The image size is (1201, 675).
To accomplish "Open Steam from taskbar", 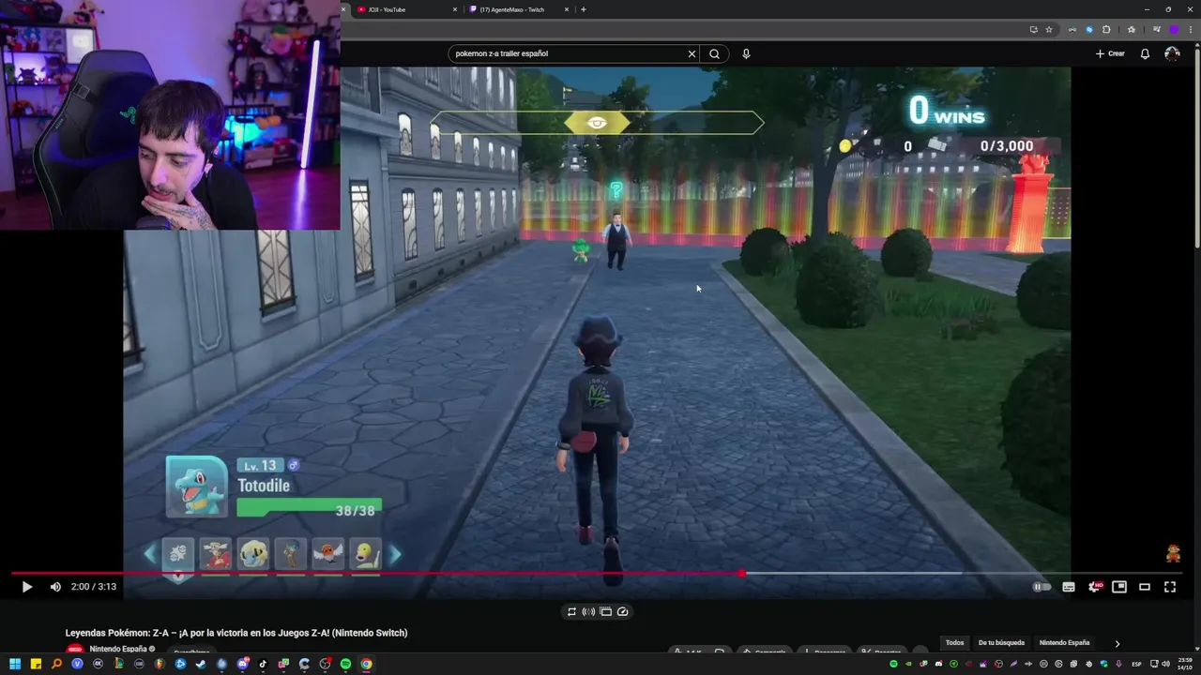I will pos(201,664).
